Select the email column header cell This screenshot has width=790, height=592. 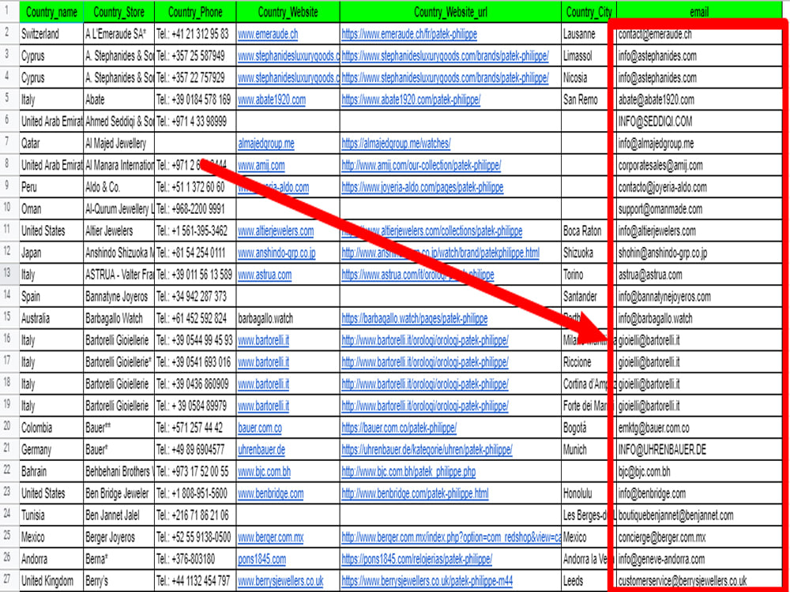click(699, 12)
